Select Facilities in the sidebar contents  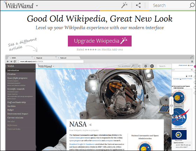click(x=11, y=106)
